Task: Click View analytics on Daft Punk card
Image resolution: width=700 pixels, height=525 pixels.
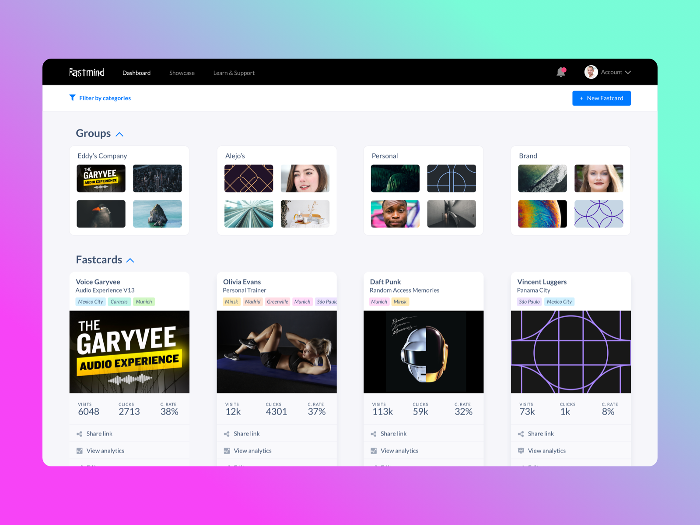Action: 399,451
